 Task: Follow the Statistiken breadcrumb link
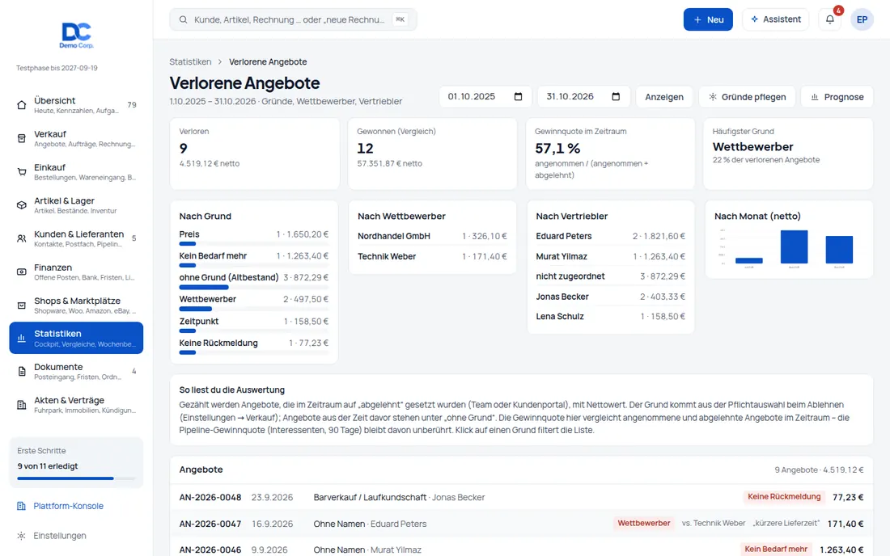[x=190, y=61]
